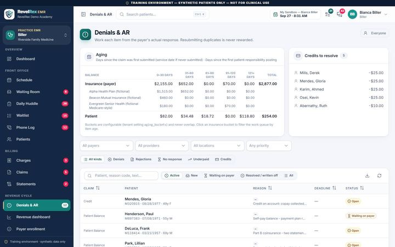
Task: Open Karim, Ahmed credit entry
Action: 338,89
